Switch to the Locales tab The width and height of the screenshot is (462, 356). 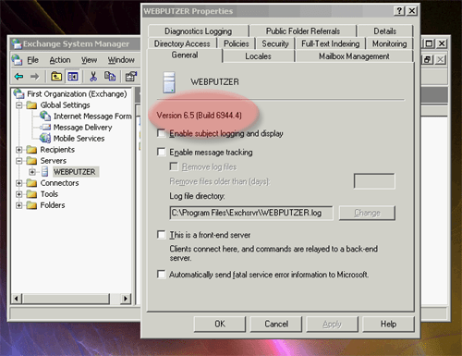pos(258,56)
